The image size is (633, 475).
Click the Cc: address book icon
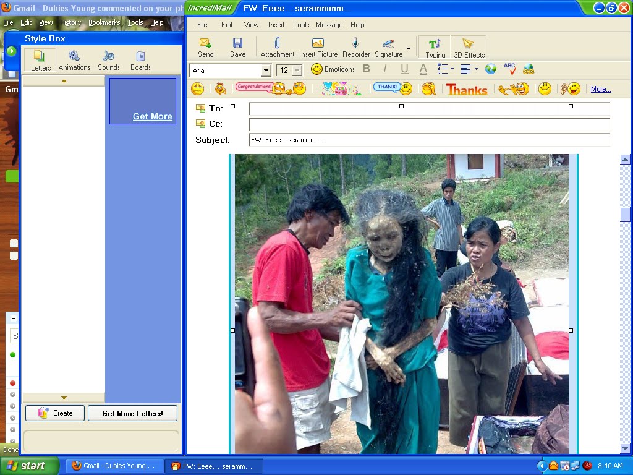pyautogui.click(x=200, y=123)
